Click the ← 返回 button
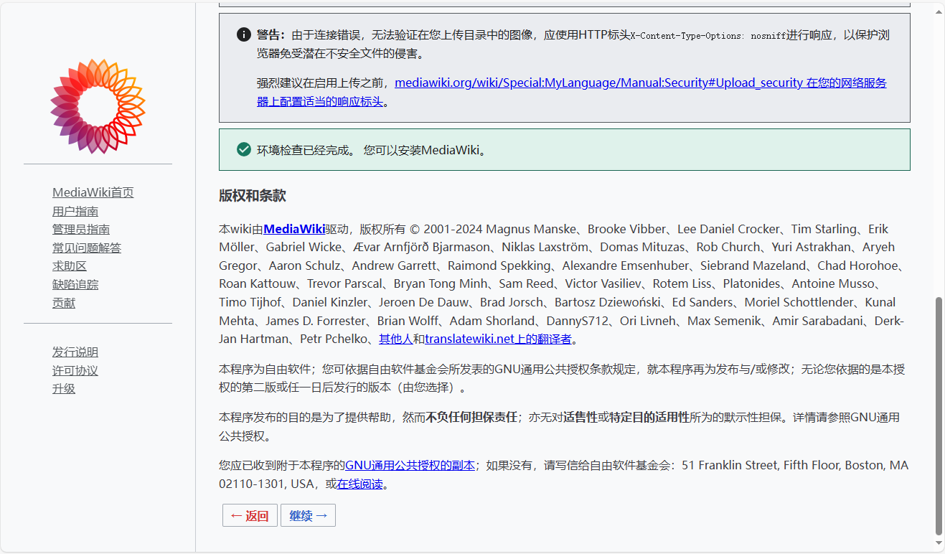Screen dimensions: 945x554 pos(250,515)
